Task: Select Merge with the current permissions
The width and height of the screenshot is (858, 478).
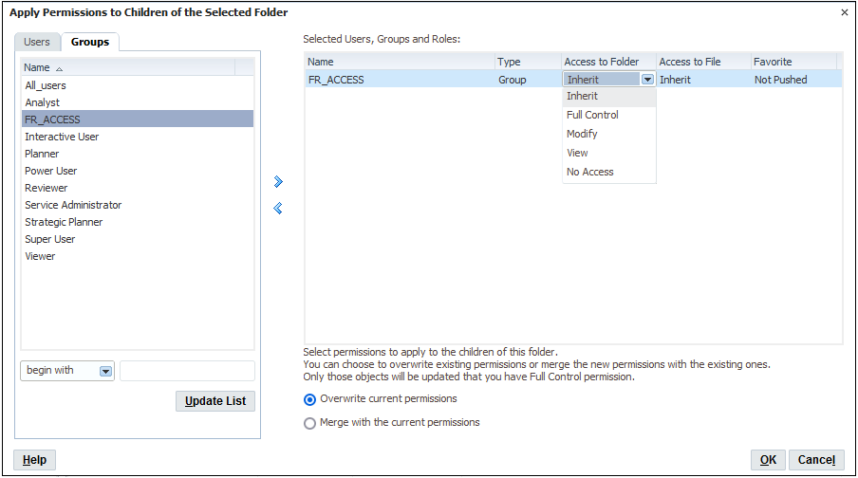Action: [x=310, y=423]
